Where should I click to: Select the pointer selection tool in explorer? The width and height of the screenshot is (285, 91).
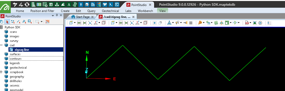coord(7,22)
